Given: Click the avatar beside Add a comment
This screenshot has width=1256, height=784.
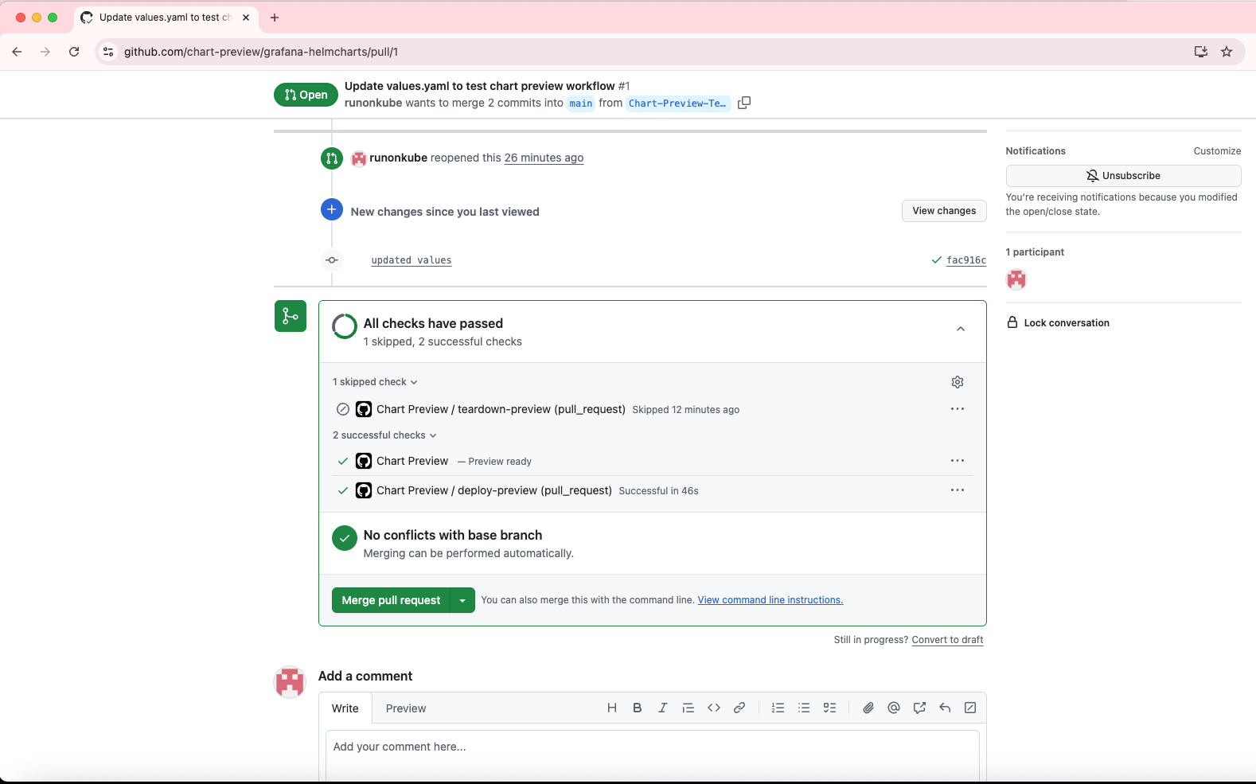Looking at the screenshot, I should (290, 682).
